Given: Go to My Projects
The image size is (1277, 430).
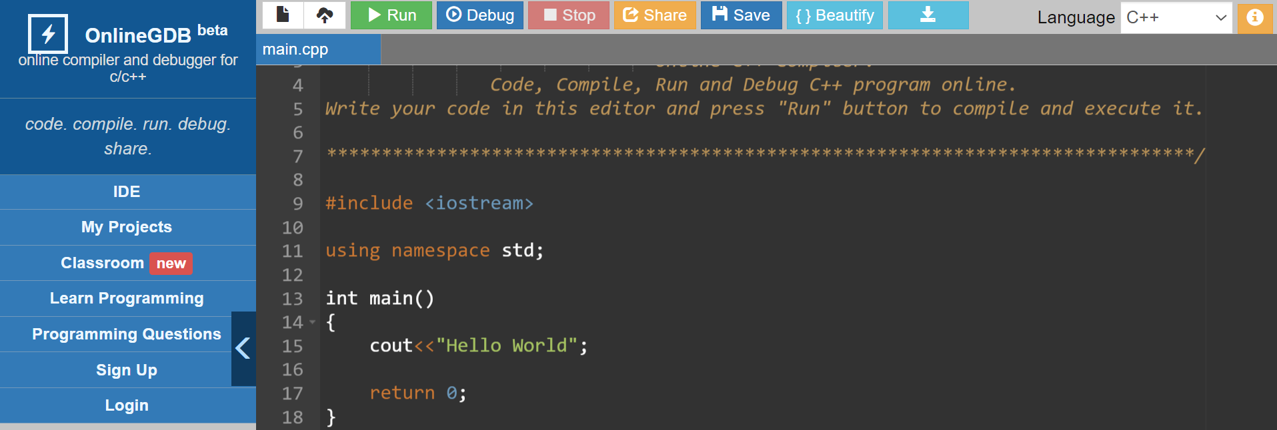Looking at the screenshot, I should tap(127, 227).
